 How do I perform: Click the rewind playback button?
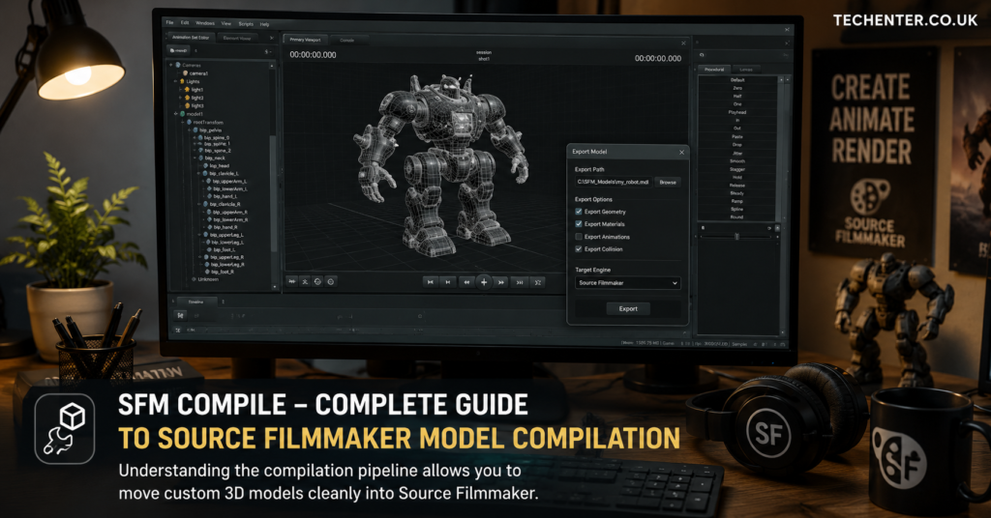pyautogui.click(x=467, y=282)
